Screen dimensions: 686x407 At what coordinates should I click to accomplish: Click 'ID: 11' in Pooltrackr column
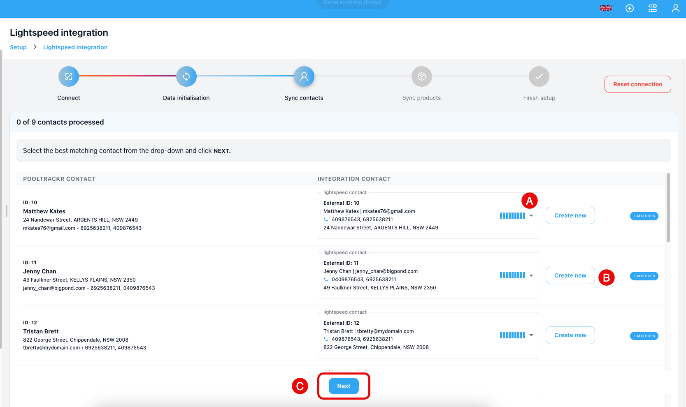(30, 263)
